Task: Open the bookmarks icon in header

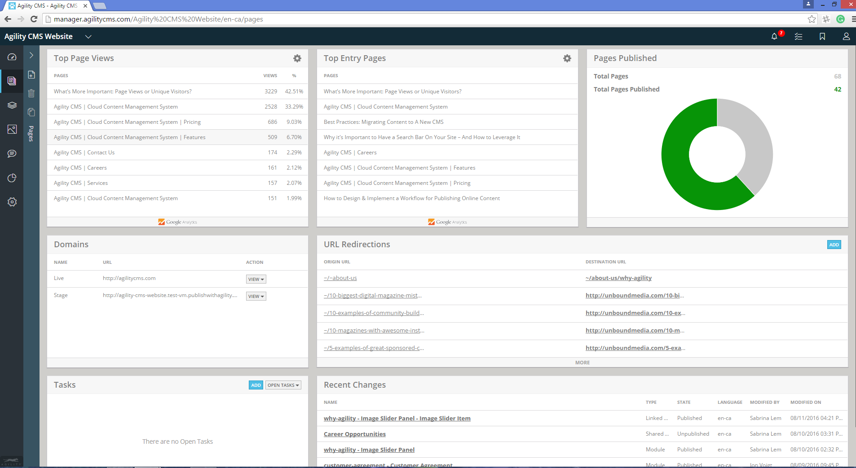Action: point(822,37)
